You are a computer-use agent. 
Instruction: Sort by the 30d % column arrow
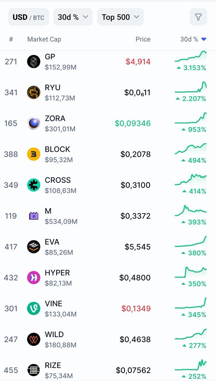(x=204, y=39)
